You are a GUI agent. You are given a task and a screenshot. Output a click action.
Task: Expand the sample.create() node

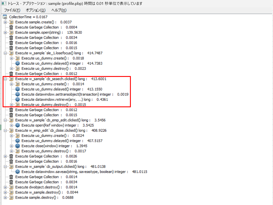(5, 22)
